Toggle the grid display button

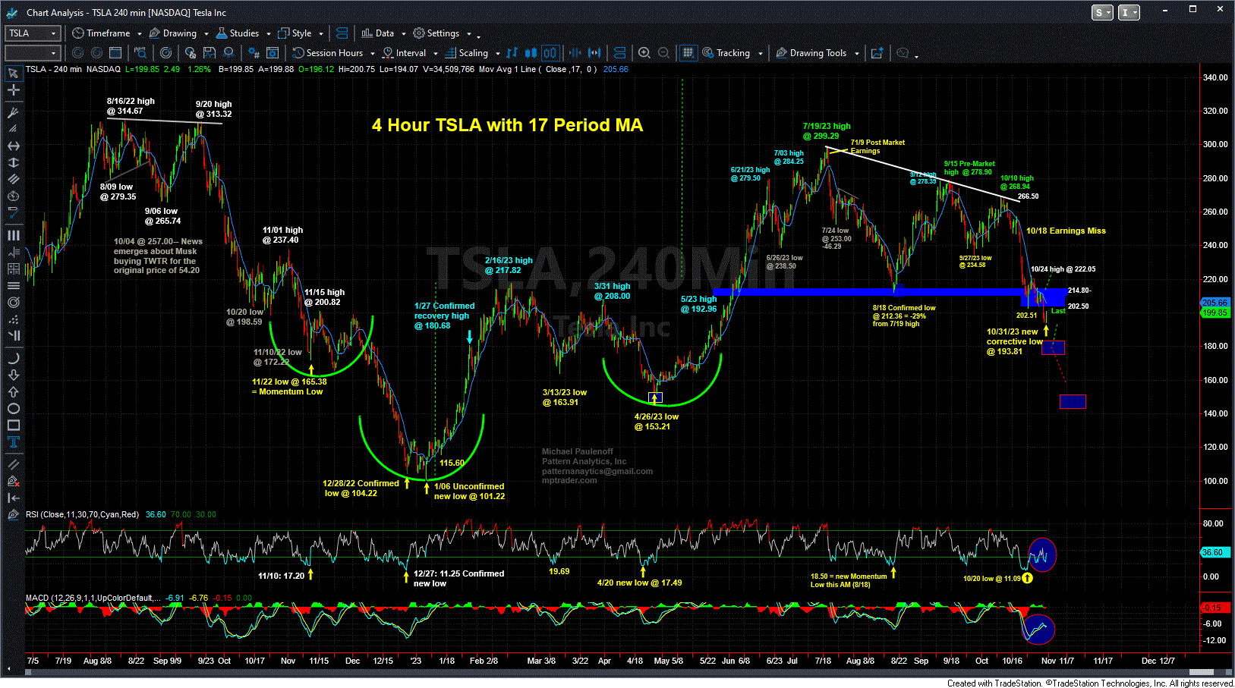tap(688, 53)
